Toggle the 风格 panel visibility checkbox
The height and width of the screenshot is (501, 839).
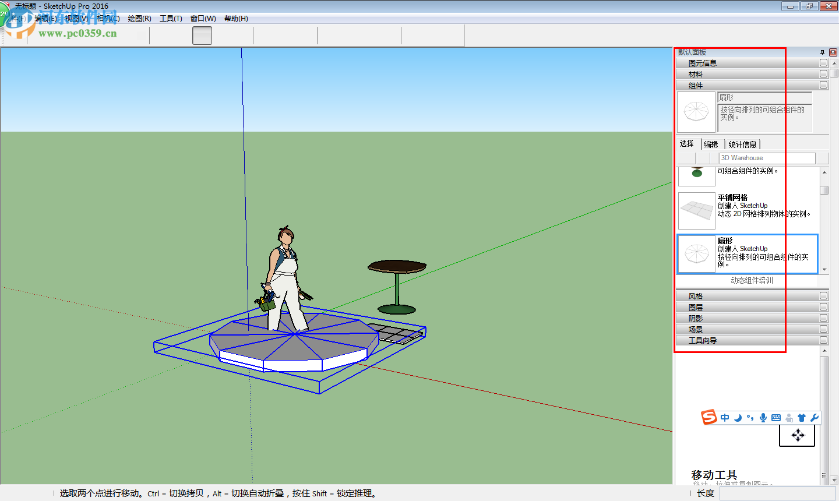point(823,295)
